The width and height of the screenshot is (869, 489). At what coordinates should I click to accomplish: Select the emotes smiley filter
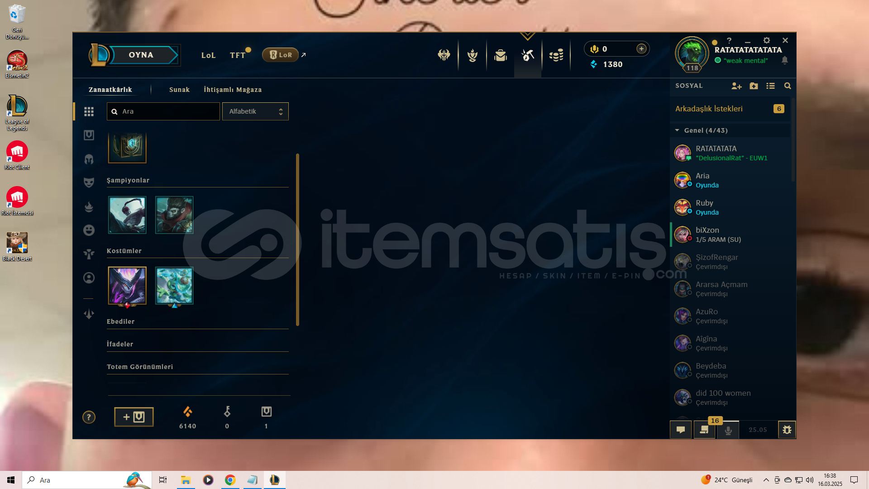click(x=89, y=230)
